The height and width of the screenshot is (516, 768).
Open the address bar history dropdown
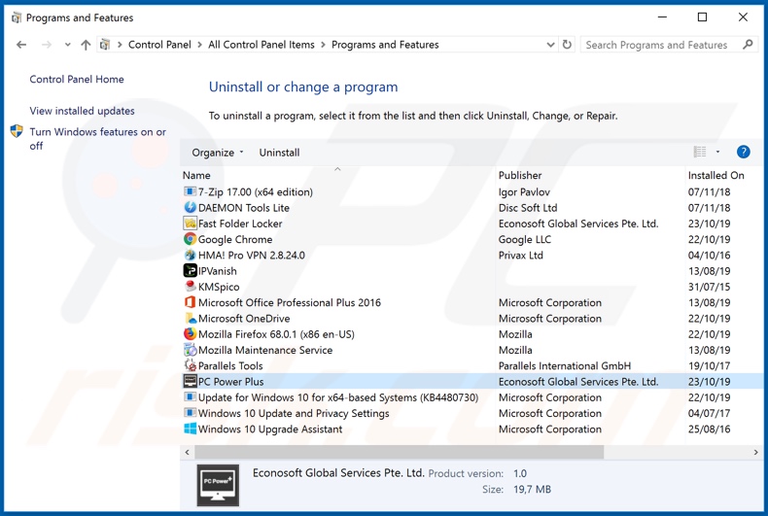550,45
